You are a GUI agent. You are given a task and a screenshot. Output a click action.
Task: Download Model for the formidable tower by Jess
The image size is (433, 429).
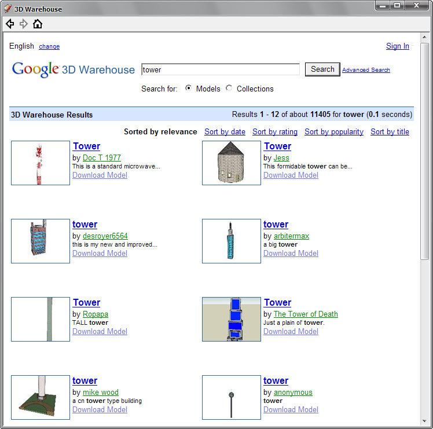coord(291,175)
